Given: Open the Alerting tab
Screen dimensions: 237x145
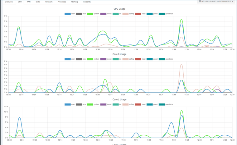Looking at the screenshot, I should (x=74, y=2).
